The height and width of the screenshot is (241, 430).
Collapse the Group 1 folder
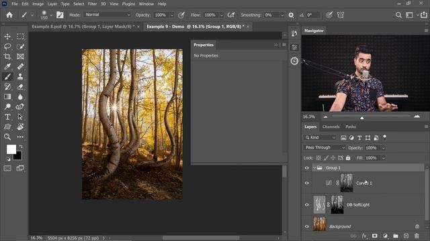(x=314, y=168)
